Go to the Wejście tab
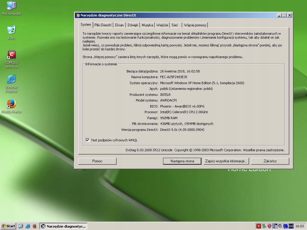 [162, 25]
